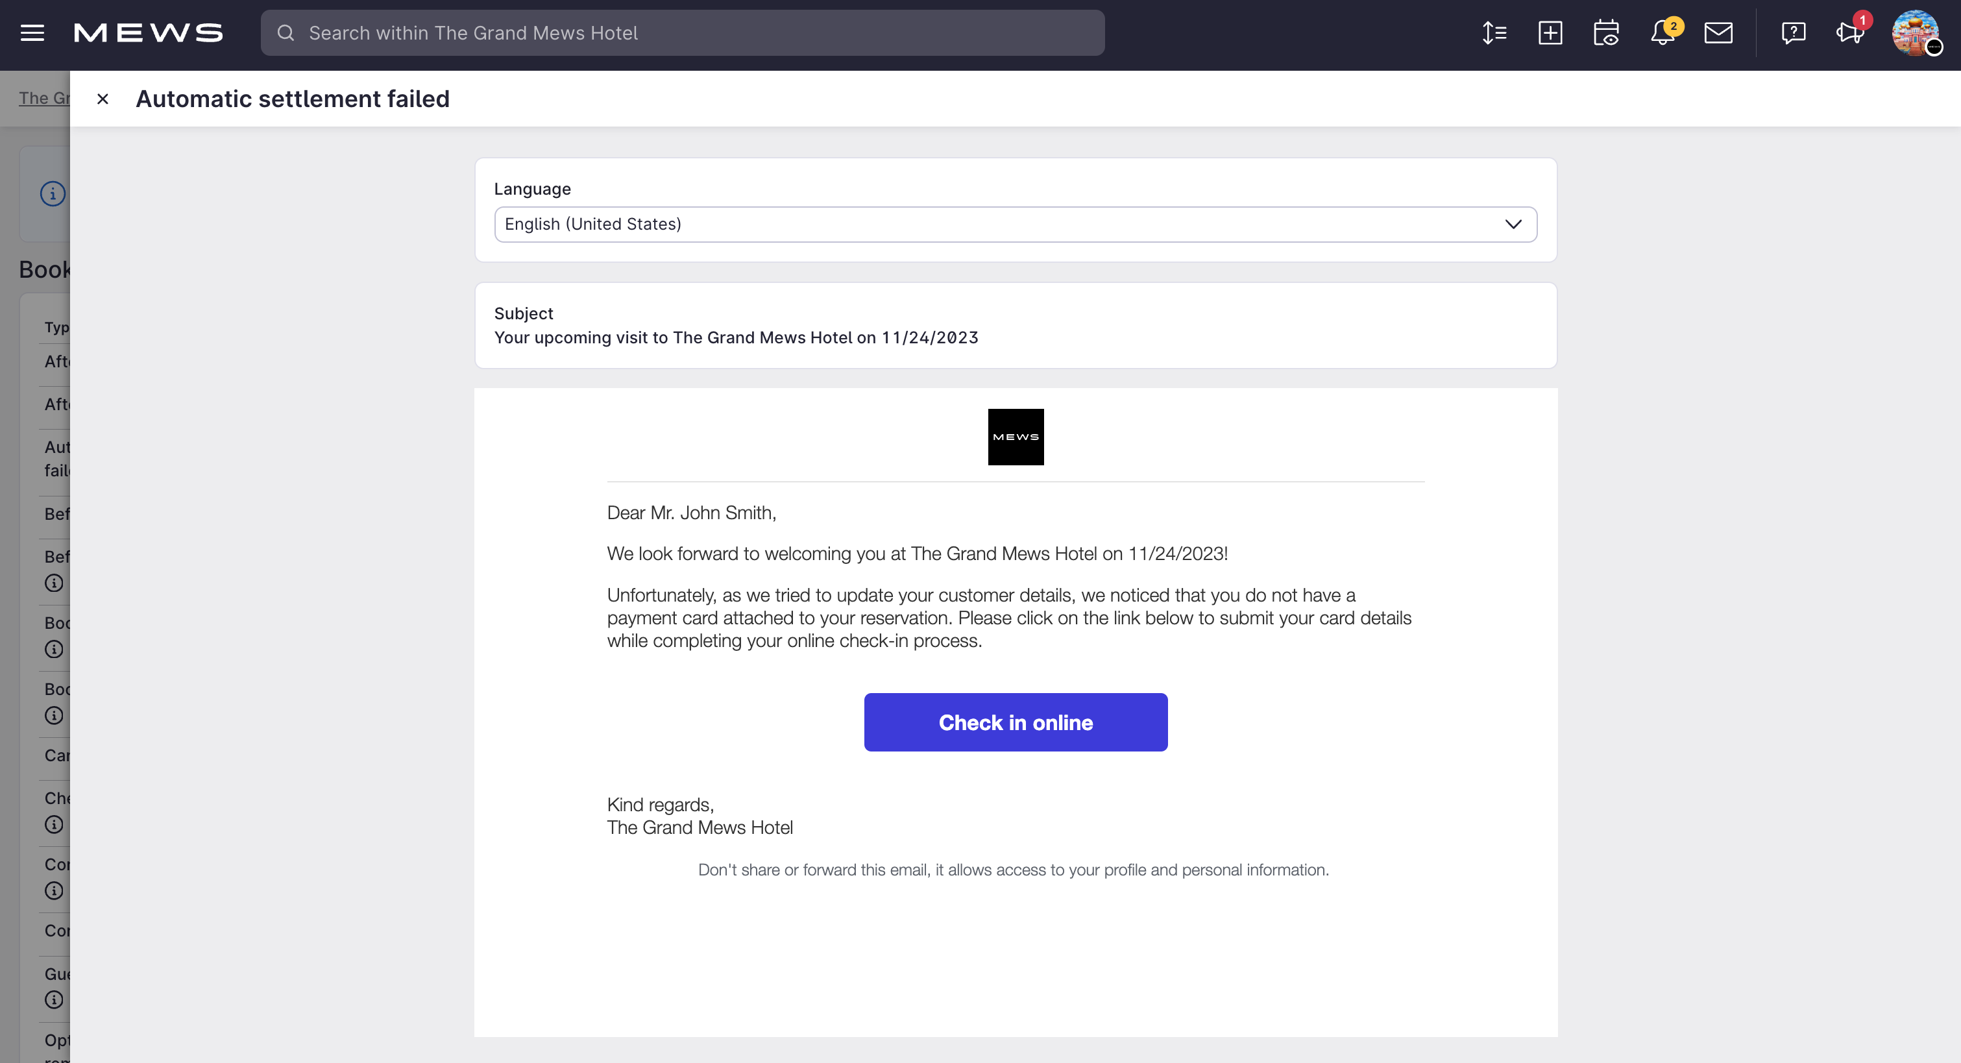Click the Check in online button
The image size is (1961, 1063).
[1016, 723]
